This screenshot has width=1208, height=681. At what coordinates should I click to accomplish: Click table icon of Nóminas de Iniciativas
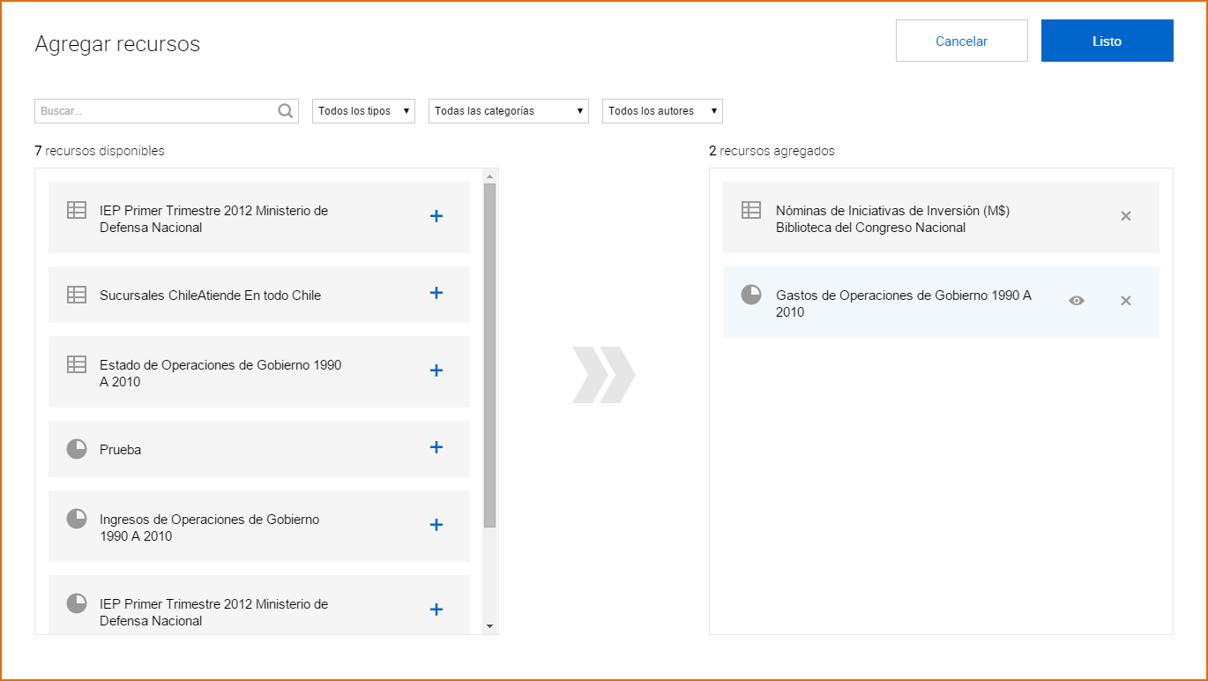coord(751,210)
